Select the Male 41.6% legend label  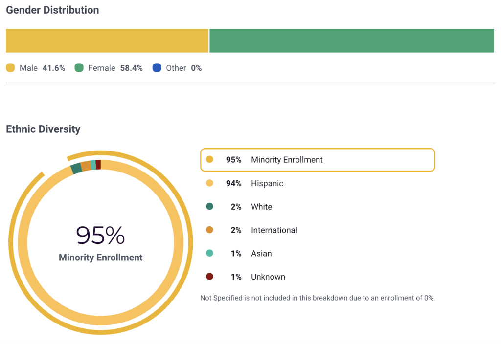click(x=43, y=68)
